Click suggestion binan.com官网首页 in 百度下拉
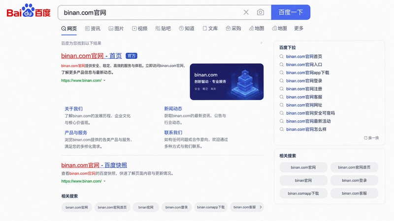Image resolution: width=394 pixels, height=221 pixels. 304,56
